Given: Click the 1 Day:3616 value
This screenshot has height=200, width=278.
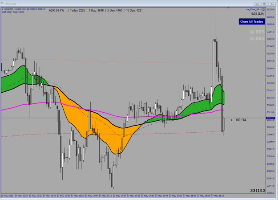Looking at the screenshot, I should coord(96,11).
